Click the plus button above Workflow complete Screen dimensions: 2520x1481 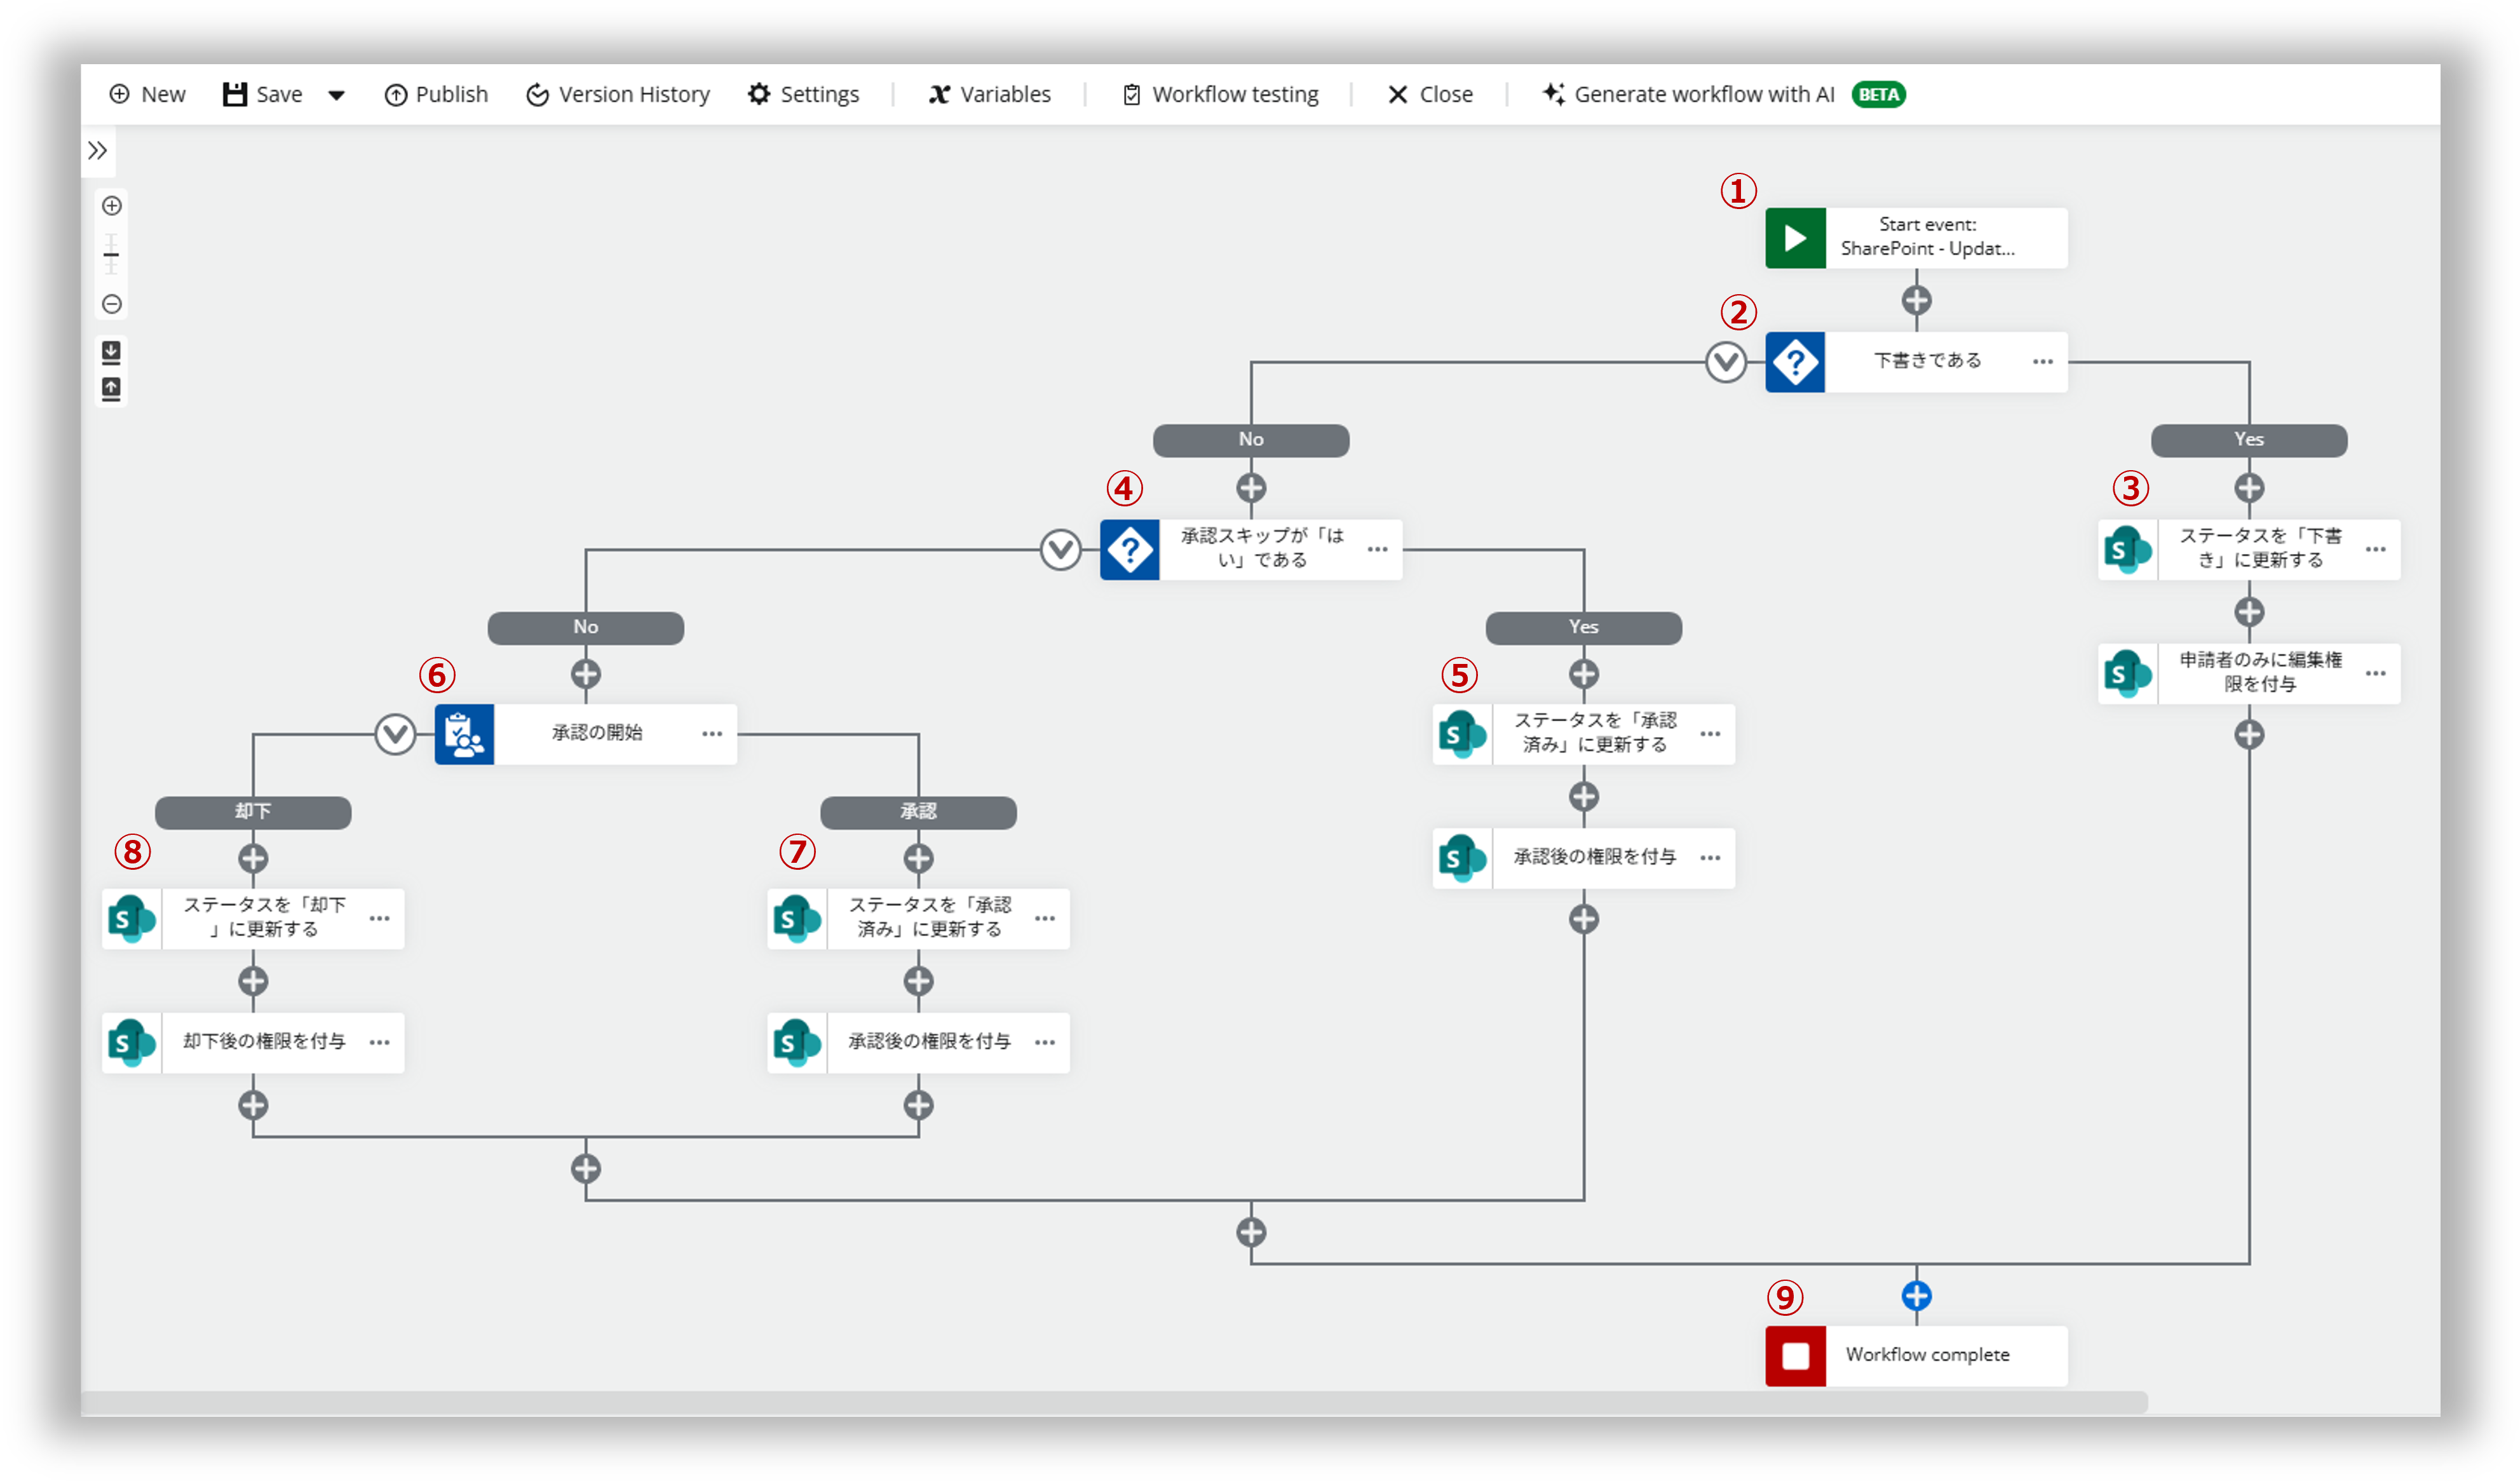1916,1295
